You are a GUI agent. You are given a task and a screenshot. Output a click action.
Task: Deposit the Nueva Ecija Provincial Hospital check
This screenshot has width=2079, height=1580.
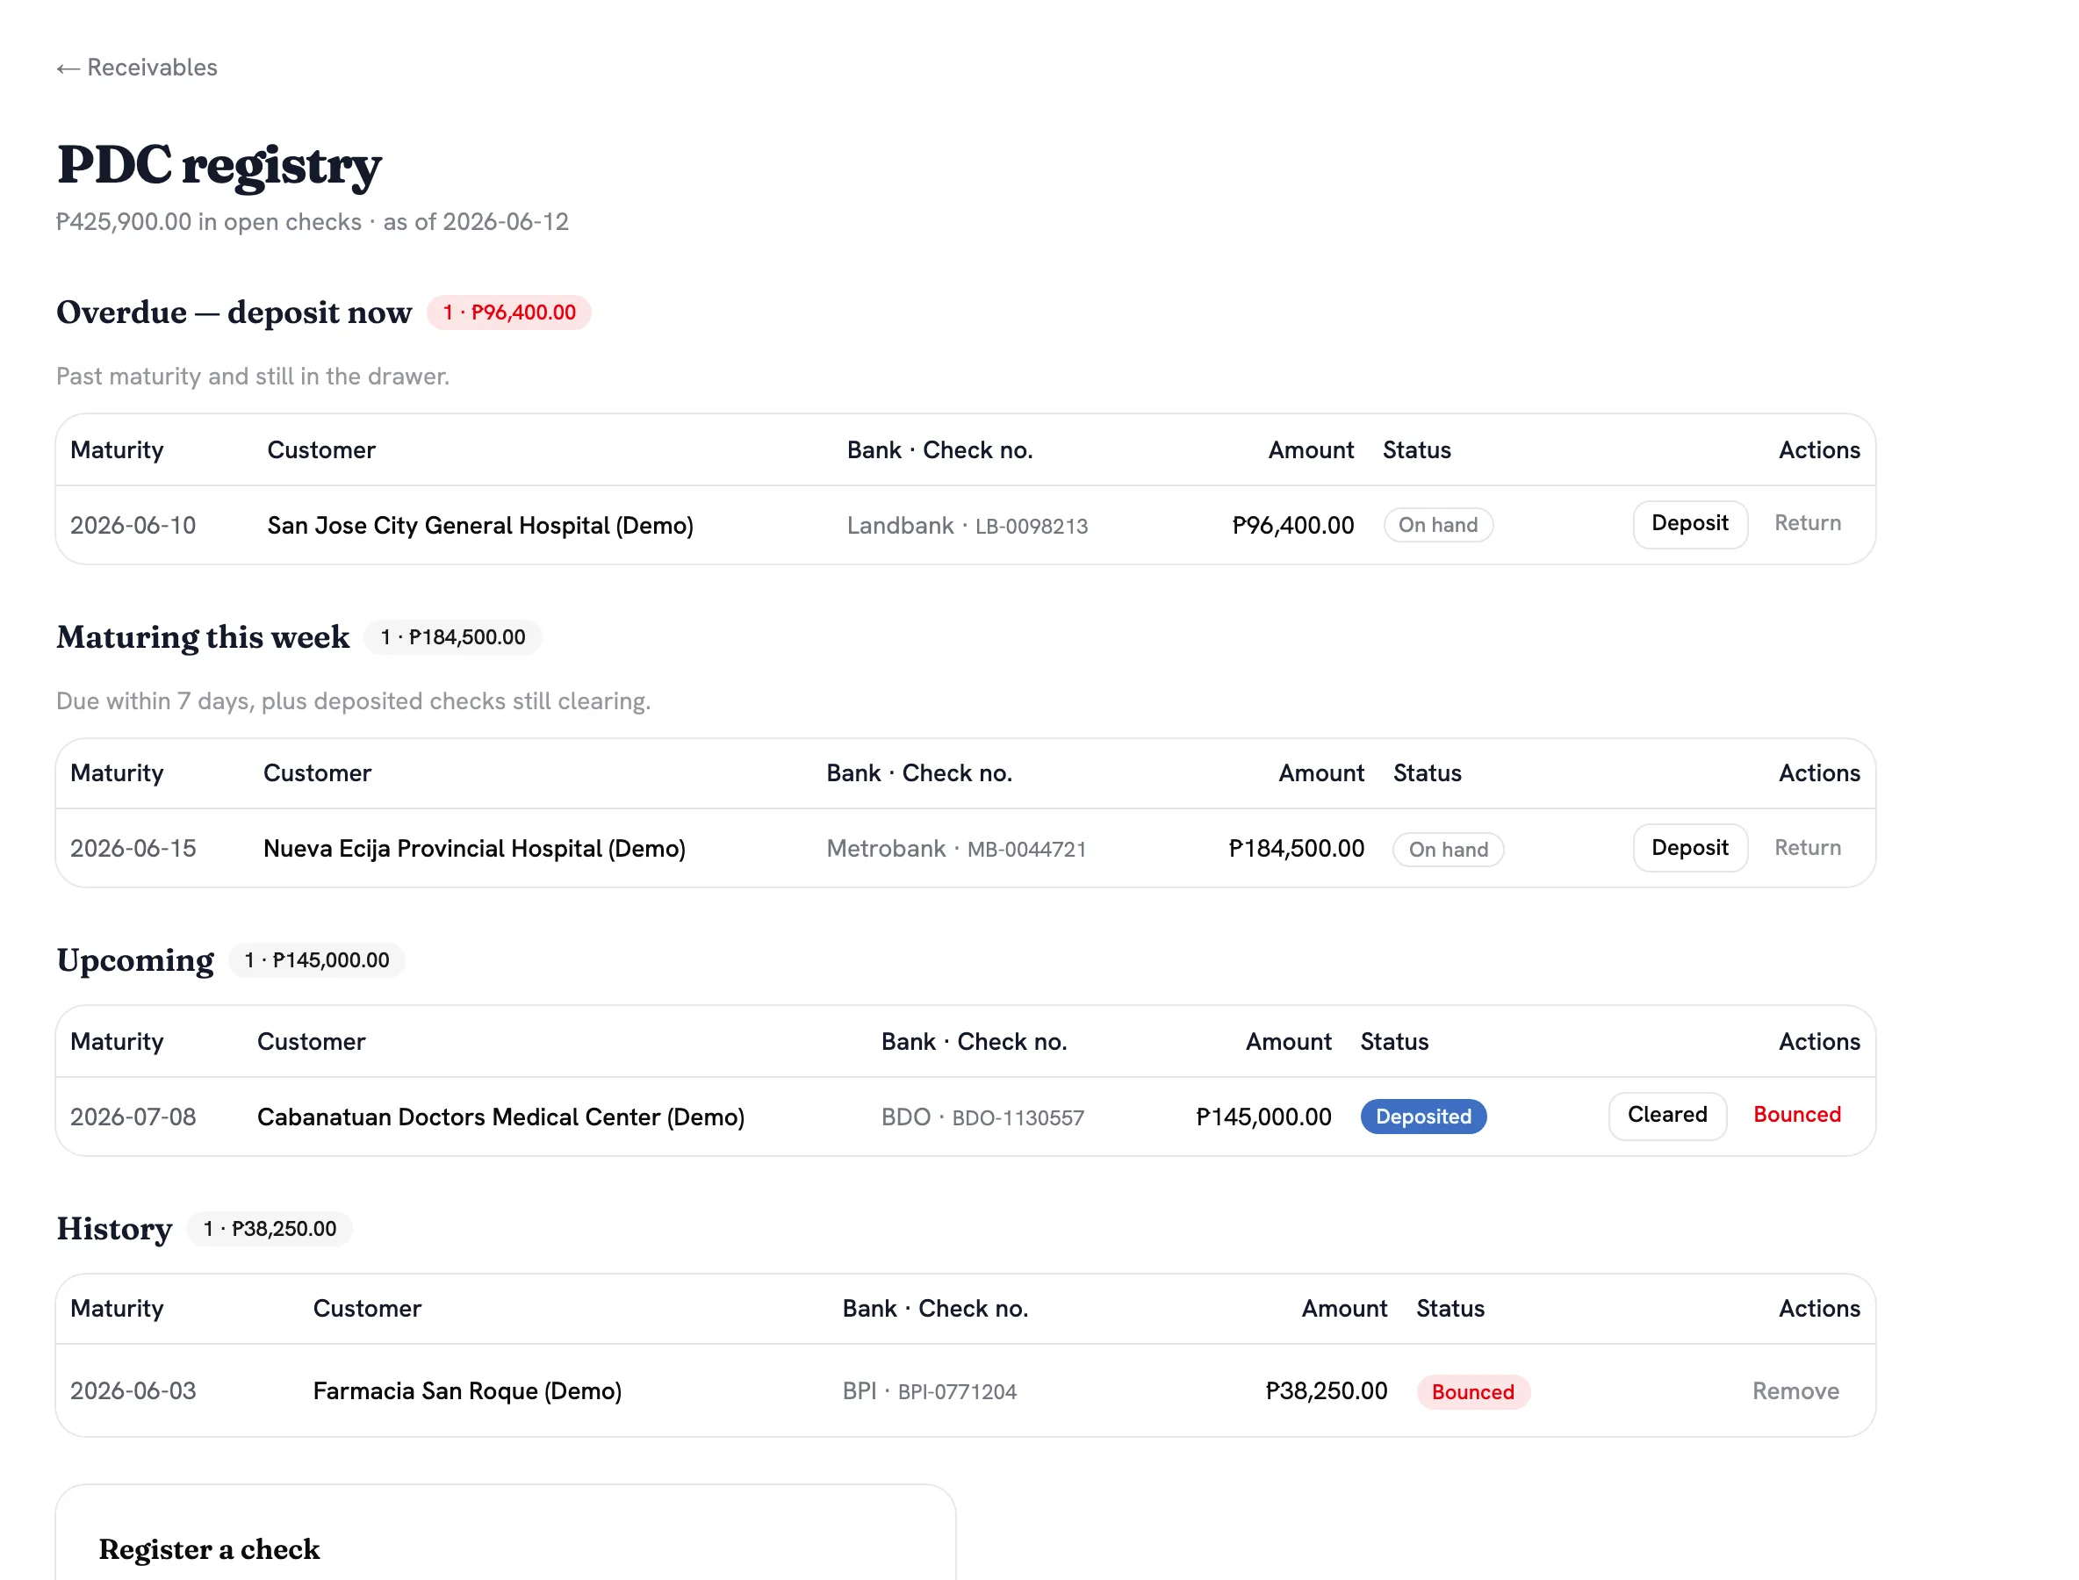1689,848
